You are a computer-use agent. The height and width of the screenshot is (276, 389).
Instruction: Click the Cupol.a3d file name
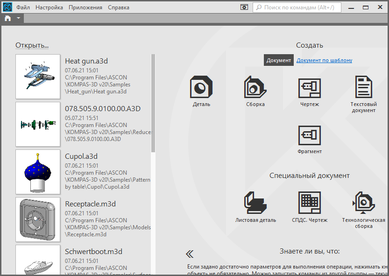81,156
